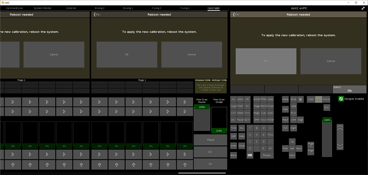
Task: Go back with Esc chevron on middle dialog
Action: pyautogui.click(x=97, y=15)
